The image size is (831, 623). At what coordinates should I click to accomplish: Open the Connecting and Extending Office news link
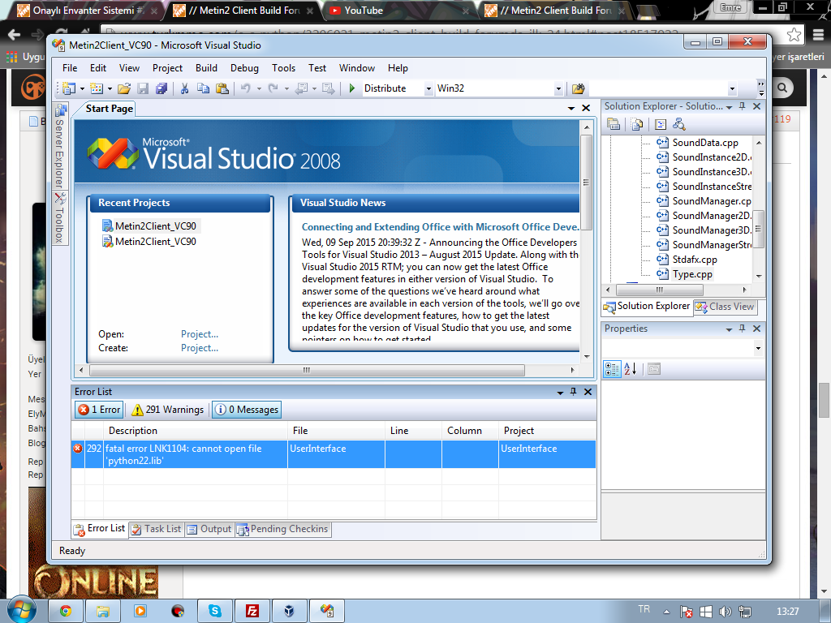[x=440, y=227]
